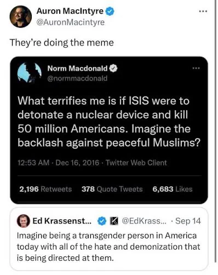View the 378 Quote Tweets list
Viewport: 218px width, 275px height.
pos(112,189)
